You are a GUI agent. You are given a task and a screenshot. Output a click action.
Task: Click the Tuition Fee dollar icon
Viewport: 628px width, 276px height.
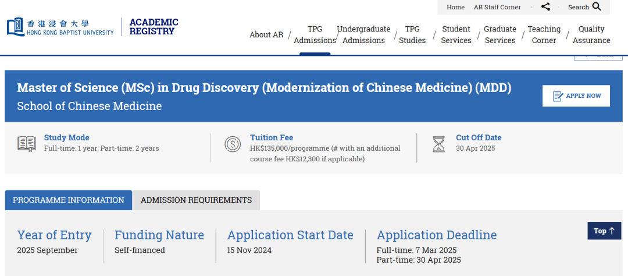233,144
